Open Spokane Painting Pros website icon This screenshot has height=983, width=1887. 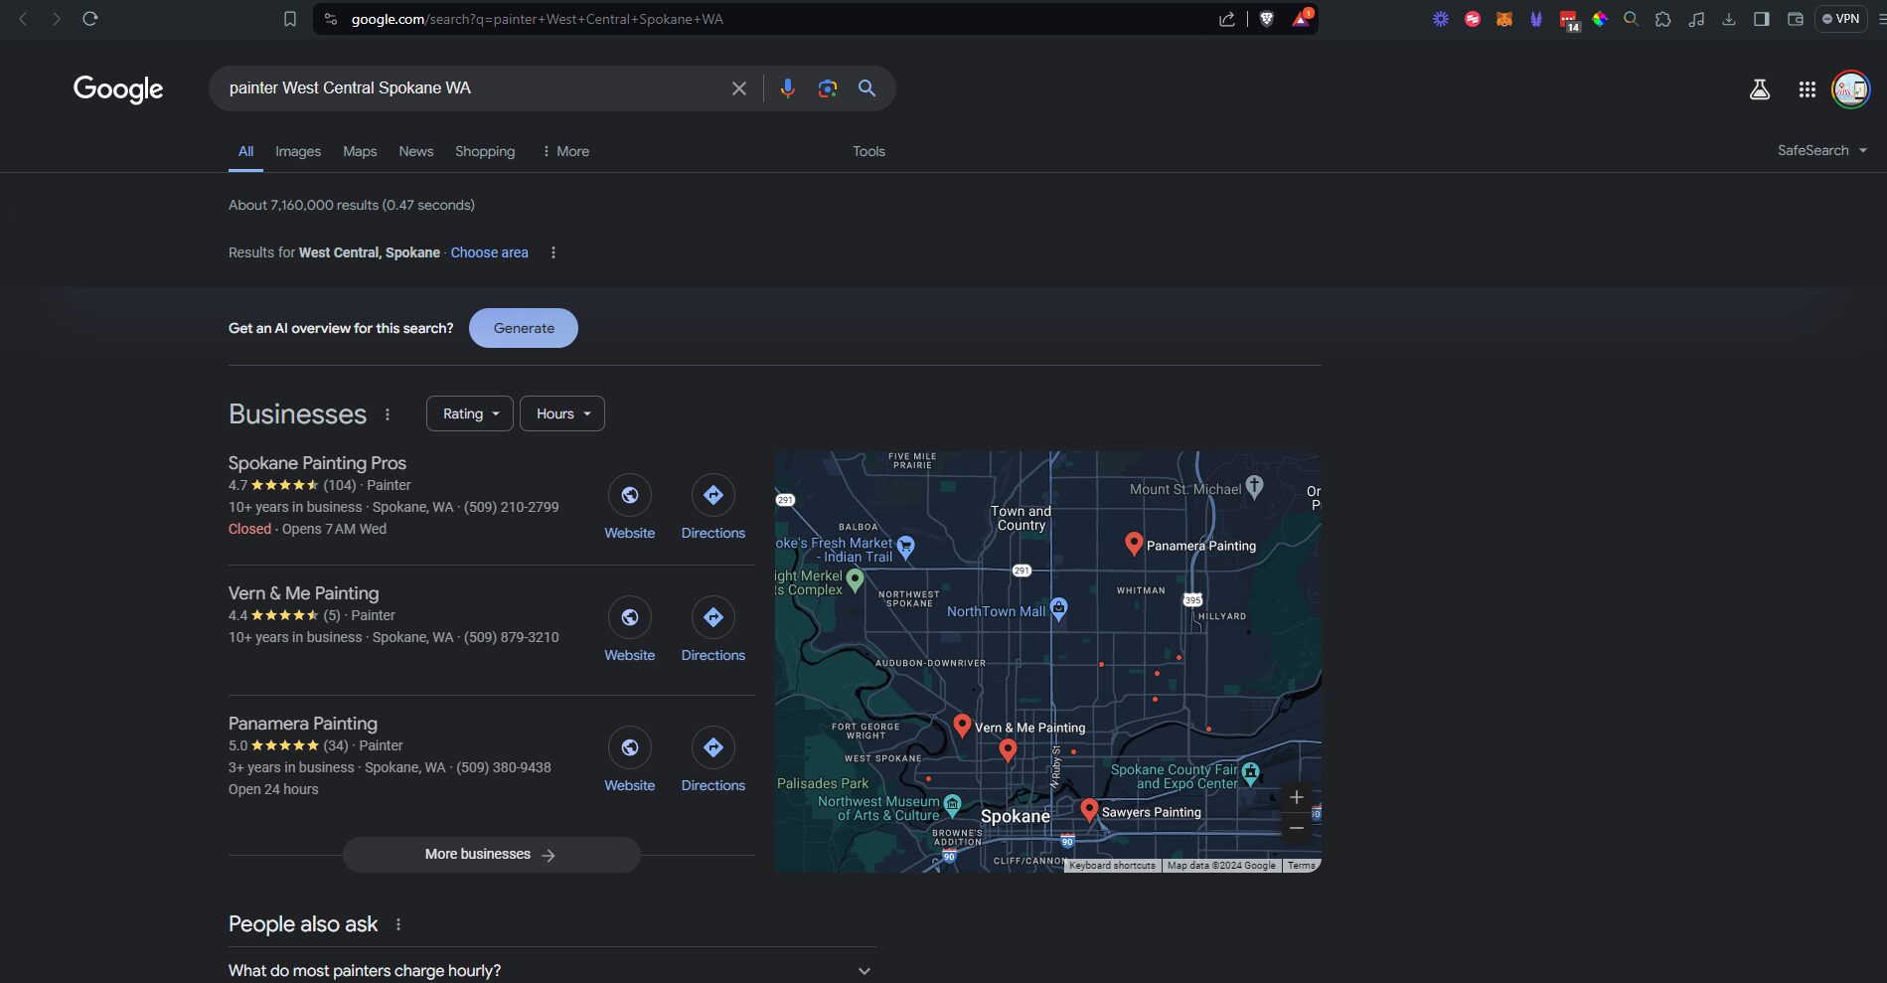[629, 495]
